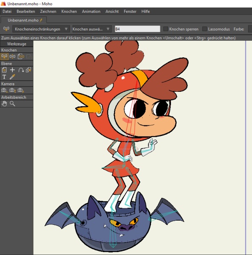
Task: Select the Zoom Workspace magnifier tool
Action: click(12, 104)
